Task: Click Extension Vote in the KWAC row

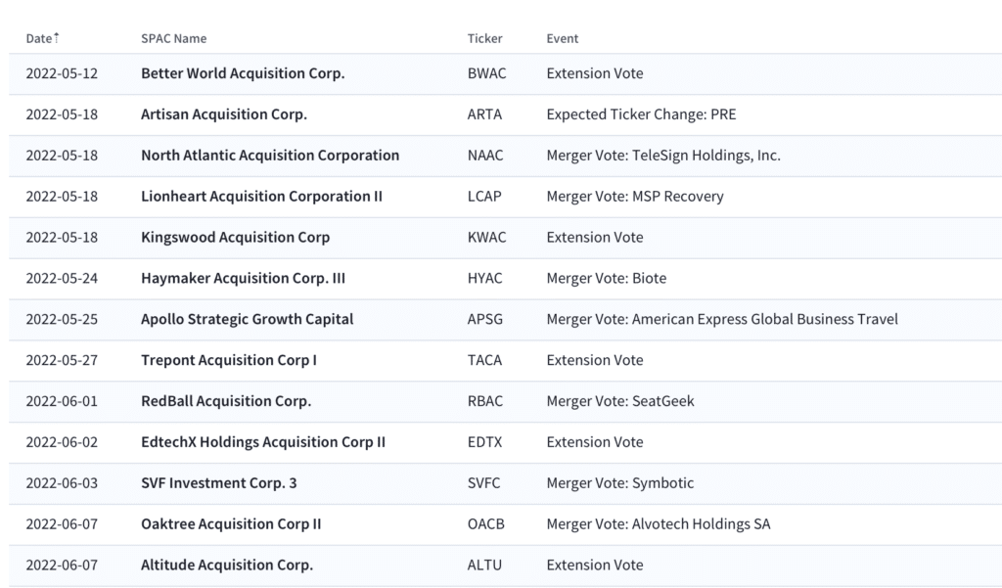Action: (595, 237)
